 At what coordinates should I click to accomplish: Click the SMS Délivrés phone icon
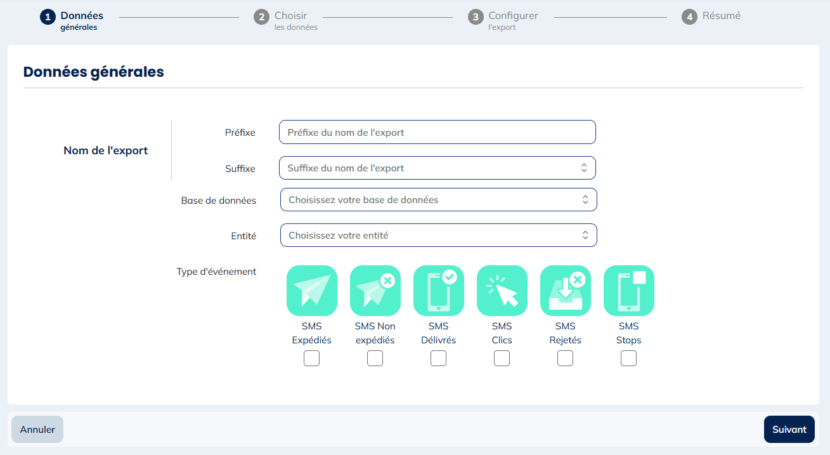438,291
